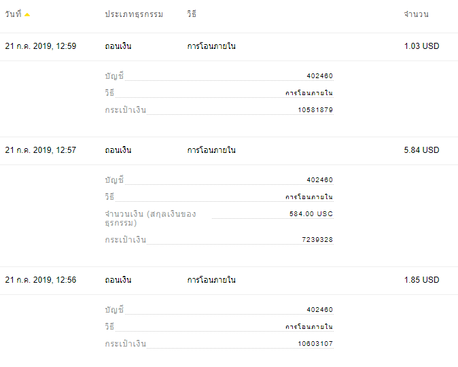Screen dimensions: 458x367
Task: Click wallet number 10581879
Action: point(315,110)
